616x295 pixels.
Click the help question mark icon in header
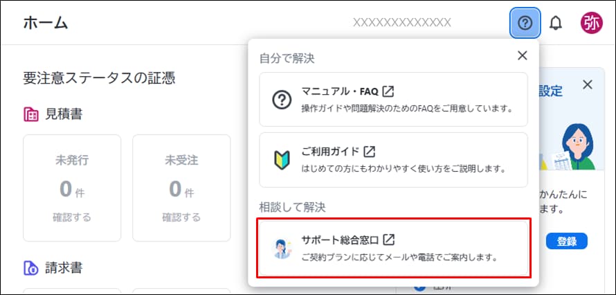pos(525,23)
